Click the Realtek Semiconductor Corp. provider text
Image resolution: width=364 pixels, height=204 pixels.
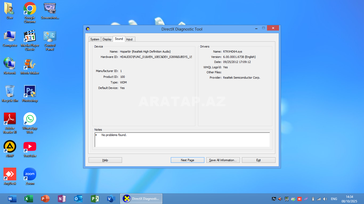point(241,78)
